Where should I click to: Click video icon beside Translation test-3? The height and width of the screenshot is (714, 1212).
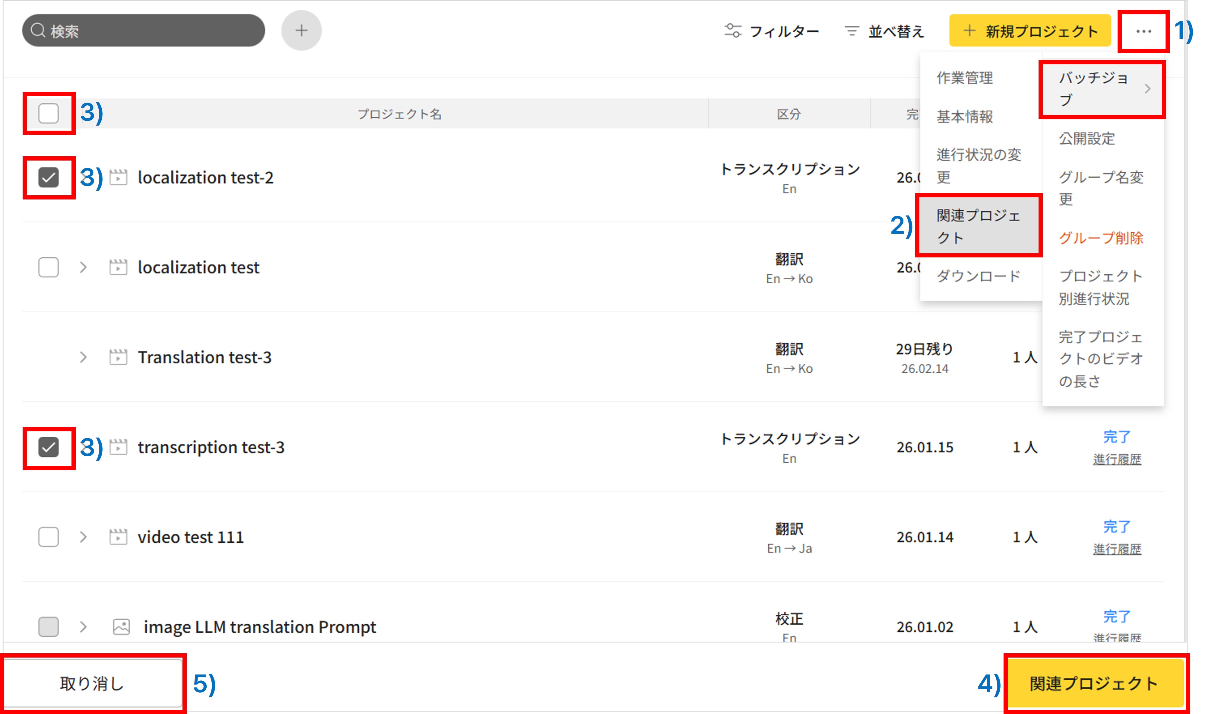coord(118,357)
